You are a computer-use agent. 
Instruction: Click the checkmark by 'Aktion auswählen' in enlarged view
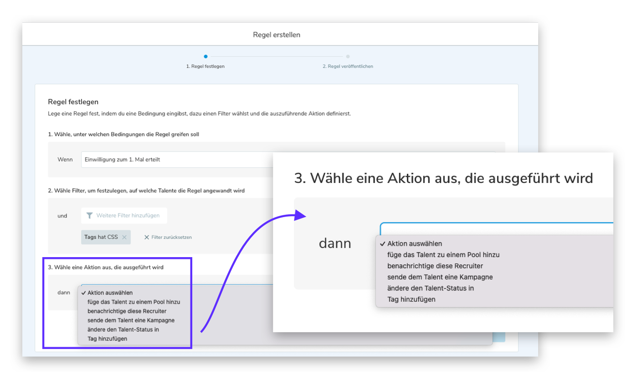382,243
